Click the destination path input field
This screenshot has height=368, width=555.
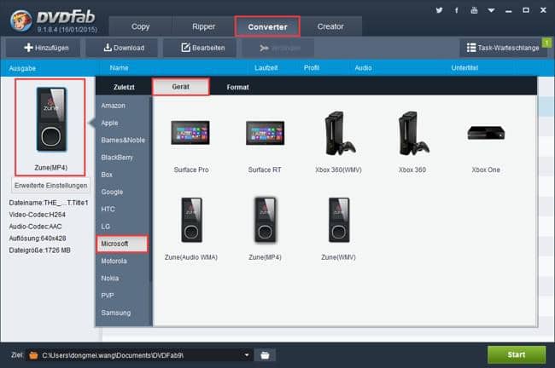click(x=140, y=355)
